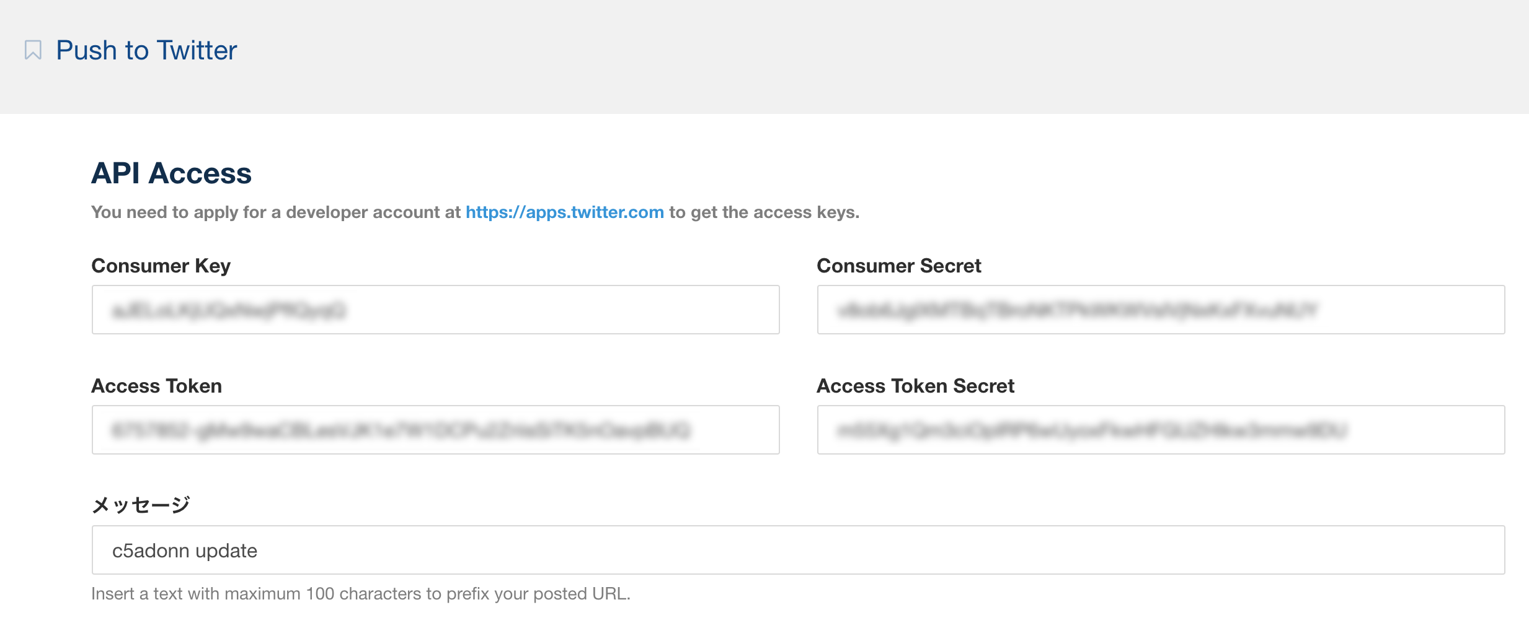The height and width of the screenshot is (623, 1529).
Task: Click the メッセージ label
Action: pos(141,505)
